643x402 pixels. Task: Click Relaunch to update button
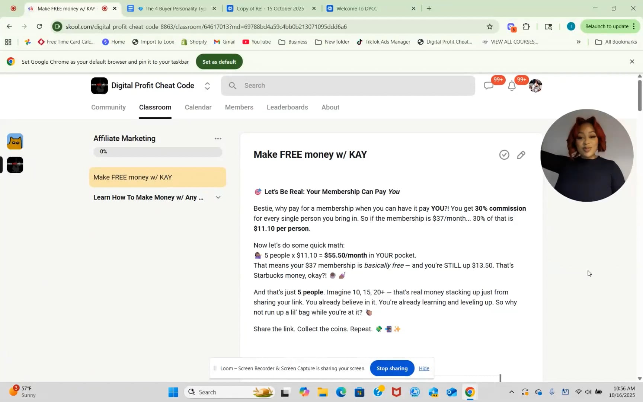(x=610, y=26)
